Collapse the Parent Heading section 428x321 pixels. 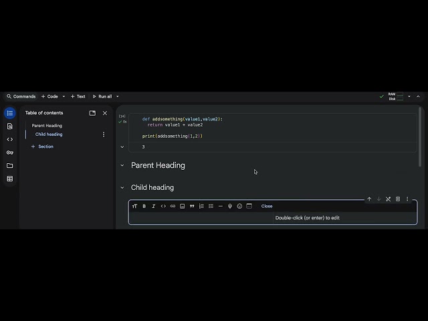pyautogui.click(x=122, y=165)
